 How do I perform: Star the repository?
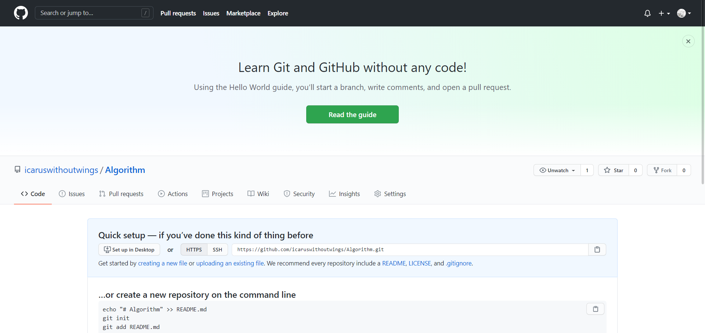pyautogui.click(x=614, y=170)
